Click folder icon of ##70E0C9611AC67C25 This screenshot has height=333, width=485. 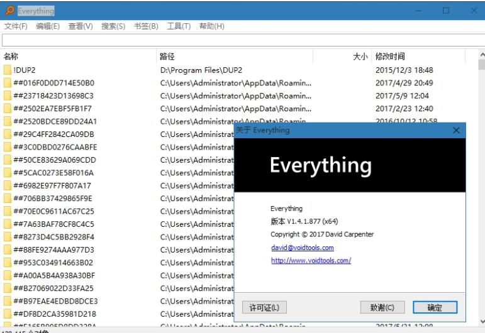(x=8, y=211)
